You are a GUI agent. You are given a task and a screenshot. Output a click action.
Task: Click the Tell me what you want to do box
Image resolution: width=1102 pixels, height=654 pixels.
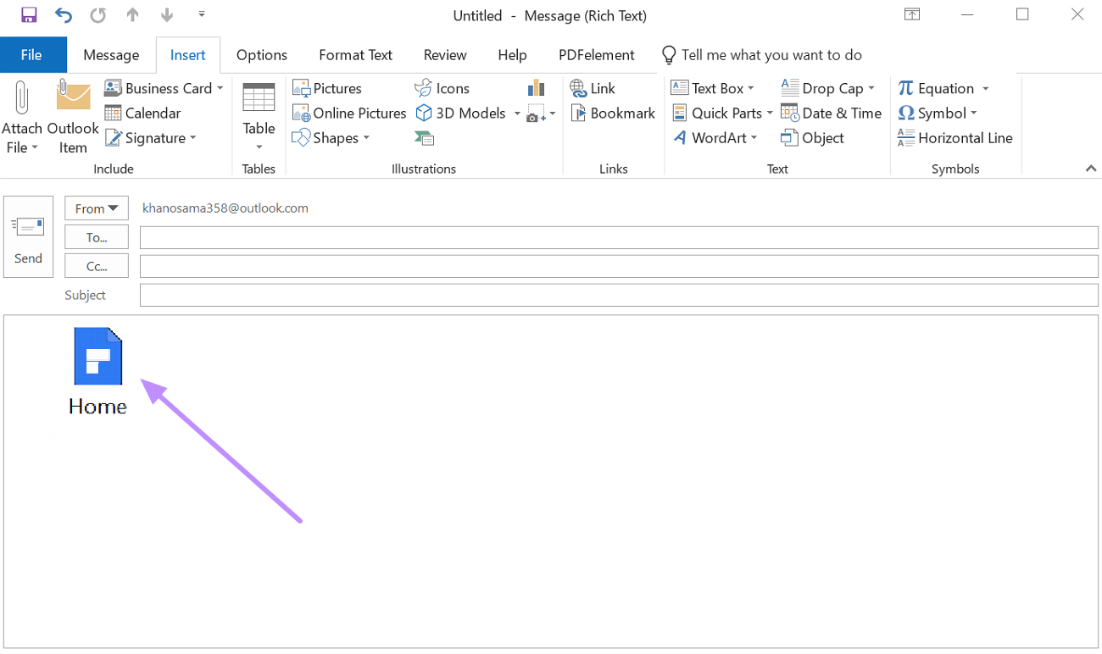click(x=761, y=55)
